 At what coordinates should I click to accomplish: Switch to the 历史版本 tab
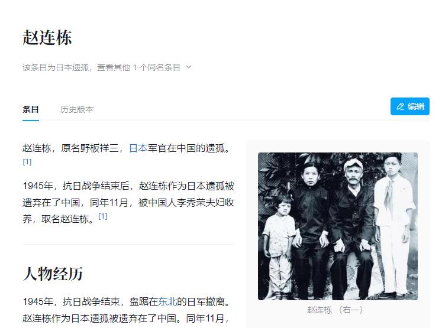tap(77, 109)
